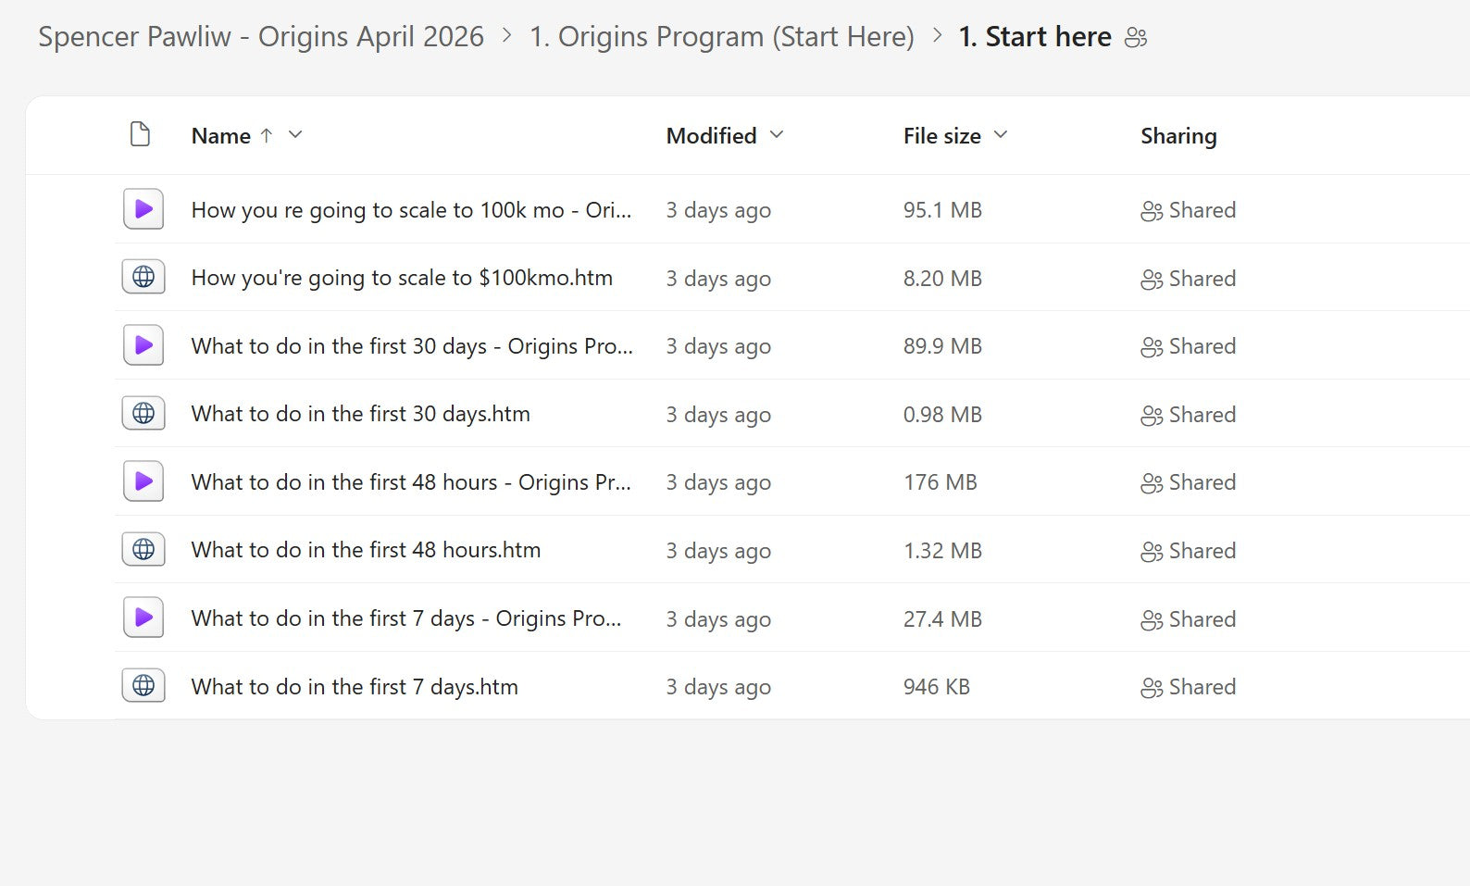
Task: Click sharing icon in 89.9 MB row
Action: coord(1152,347)
